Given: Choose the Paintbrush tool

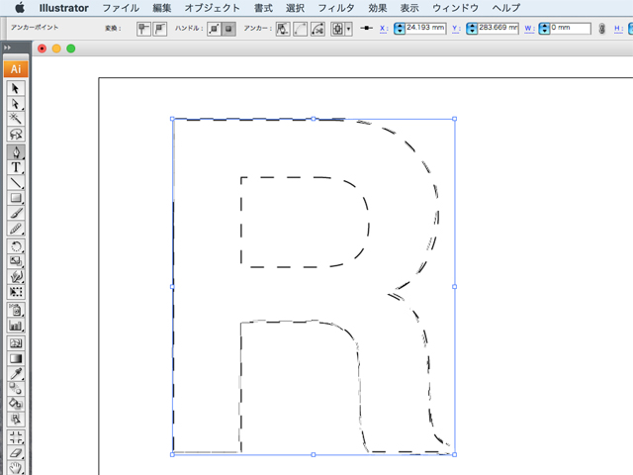Looking at the screenshot, I should click(15, 213).
